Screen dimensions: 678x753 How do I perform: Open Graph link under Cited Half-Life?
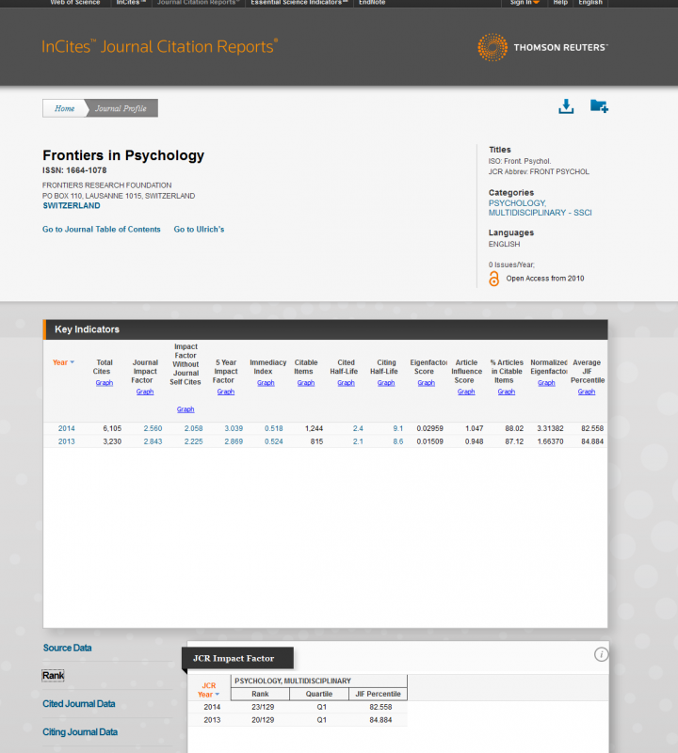tap(346, 383)
